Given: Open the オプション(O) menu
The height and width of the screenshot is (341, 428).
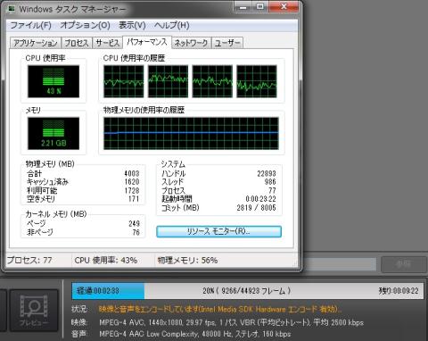Looking at the screenshot, I should click(85, 25).
